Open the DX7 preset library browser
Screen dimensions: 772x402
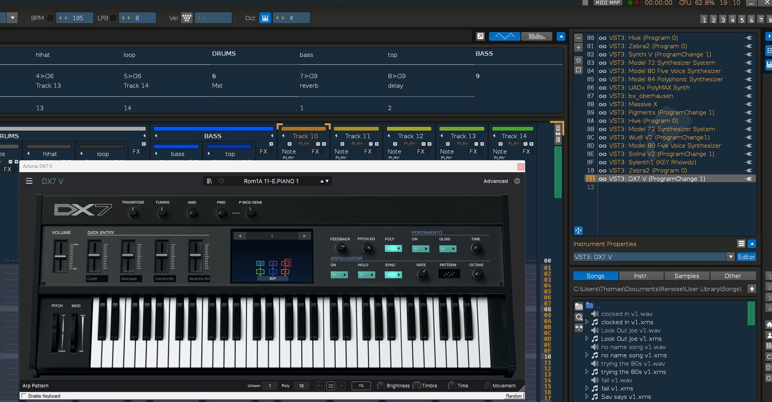tap(209, 181)
